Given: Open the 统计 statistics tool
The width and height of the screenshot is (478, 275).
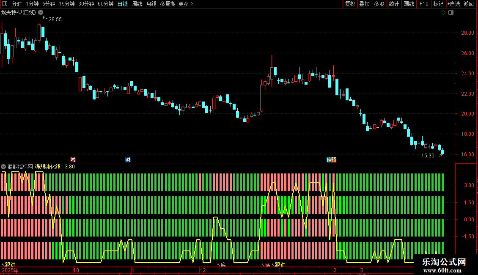Looking at the screenshot, I should (x=394, y=4).
